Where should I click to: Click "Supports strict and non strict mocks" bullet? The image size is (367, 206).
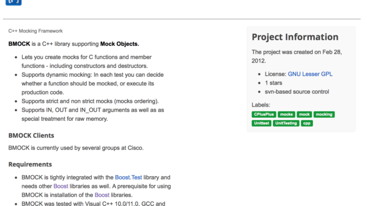coord(90,101)
